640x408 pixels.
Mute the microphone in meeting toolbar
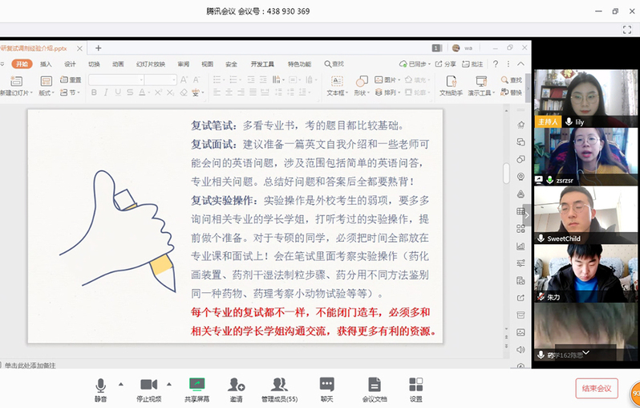click(x=100, y=386)
